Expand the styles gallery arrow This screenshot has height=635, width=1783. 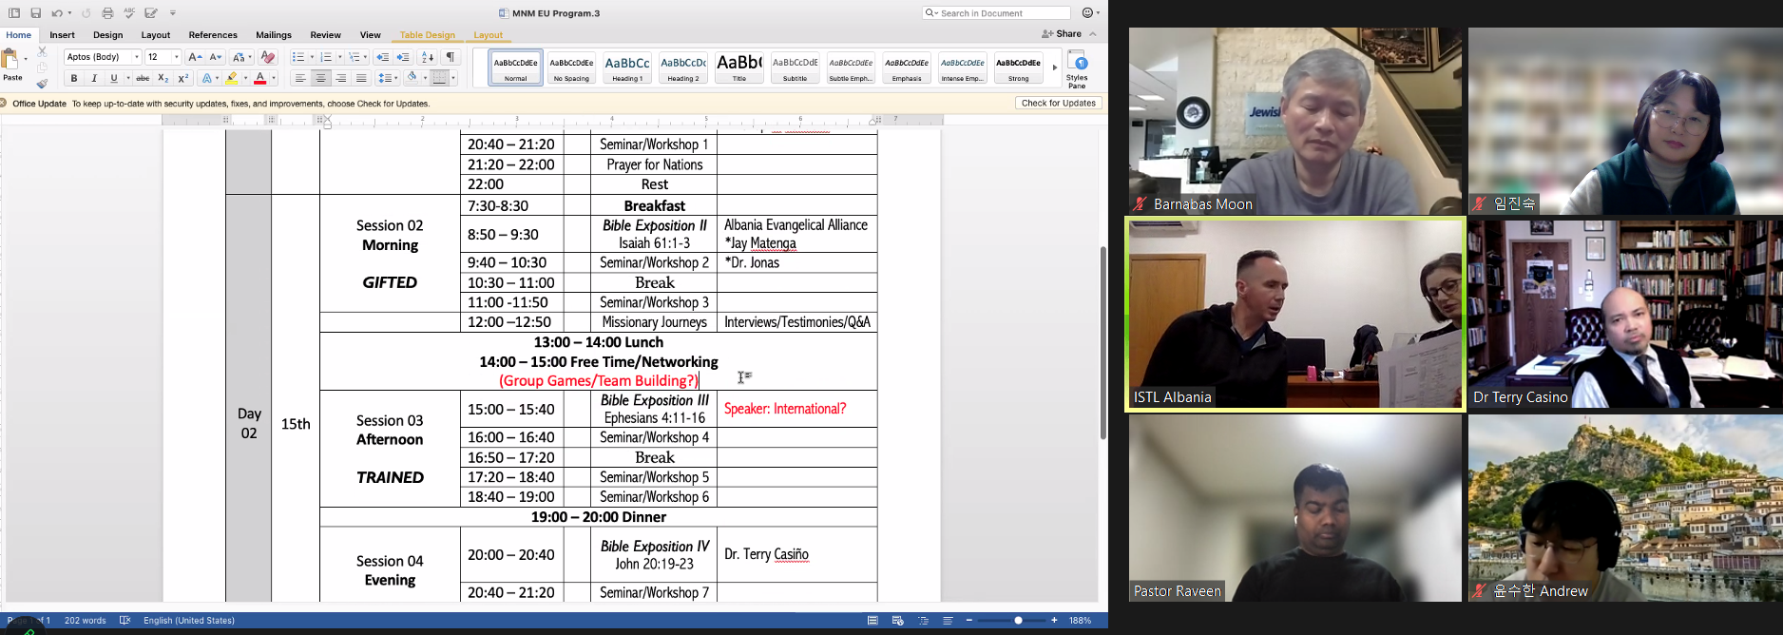point(1054,67)
